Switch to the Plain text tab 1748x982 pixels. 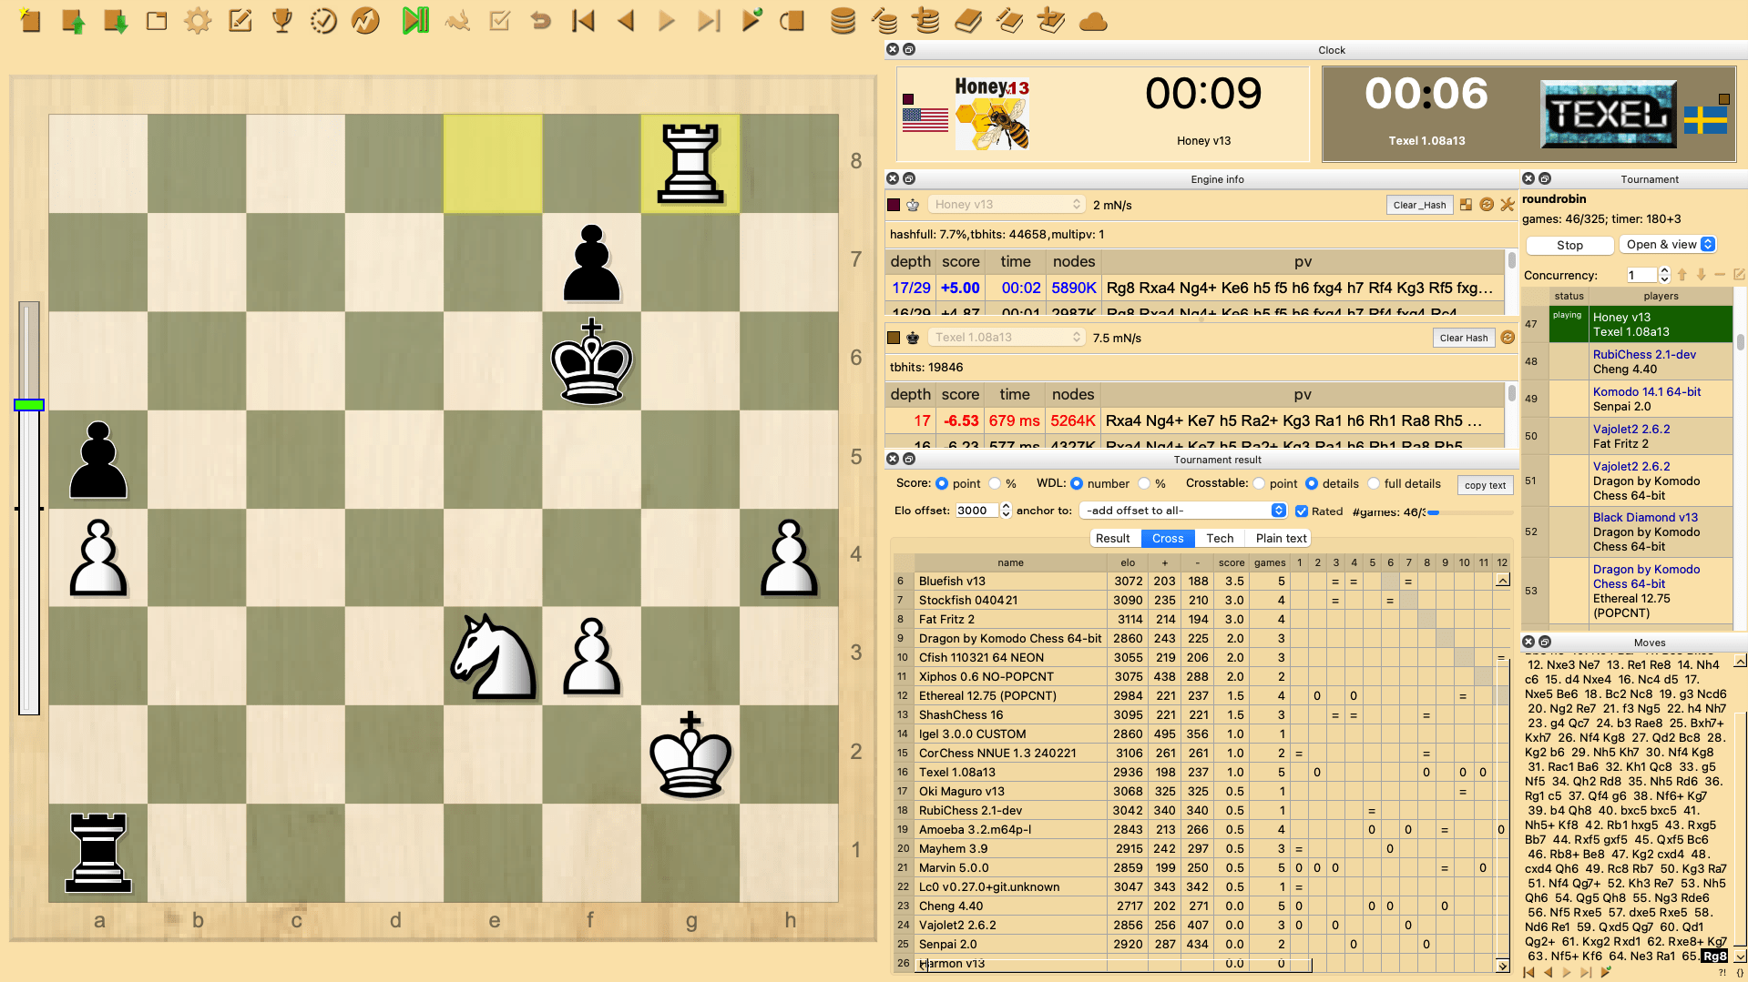click(1280, 538)
